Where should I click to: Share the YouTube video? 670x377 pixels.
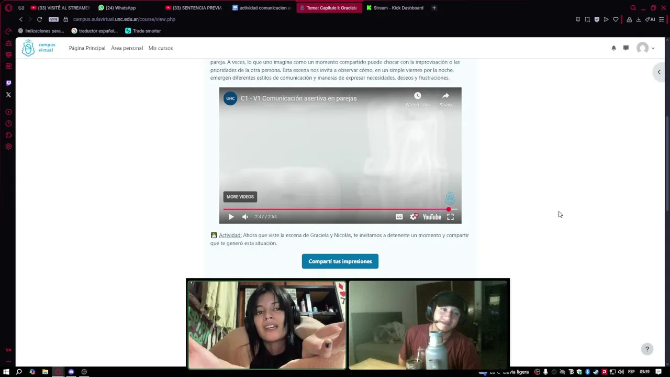point(445,99)
